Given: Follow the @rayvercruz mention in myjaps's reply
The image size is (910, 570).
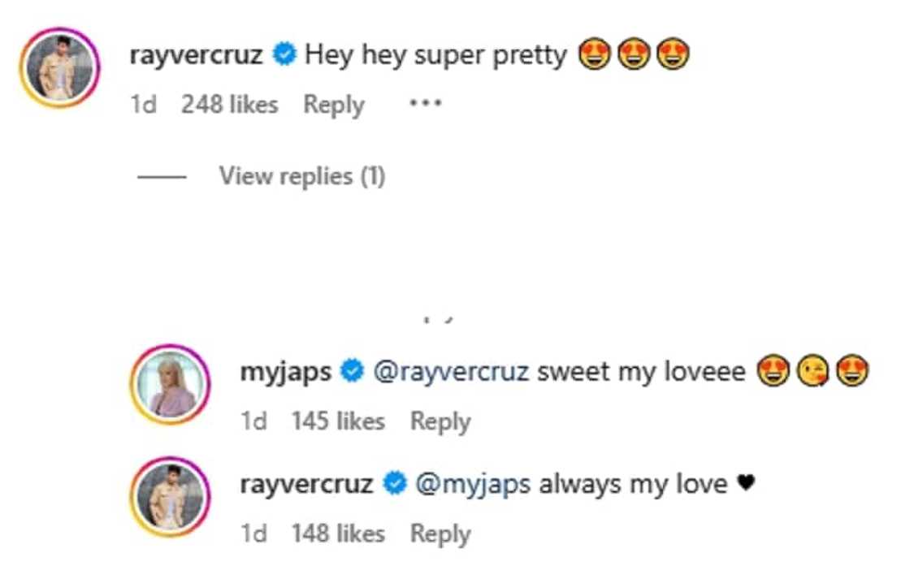Looking at the screenshot, I should [450, 373].
